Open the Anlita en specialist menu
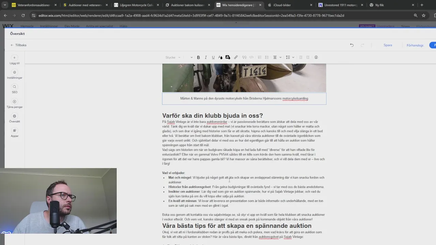This screenshot has height=245, width=436. click(x=99, y=26)
